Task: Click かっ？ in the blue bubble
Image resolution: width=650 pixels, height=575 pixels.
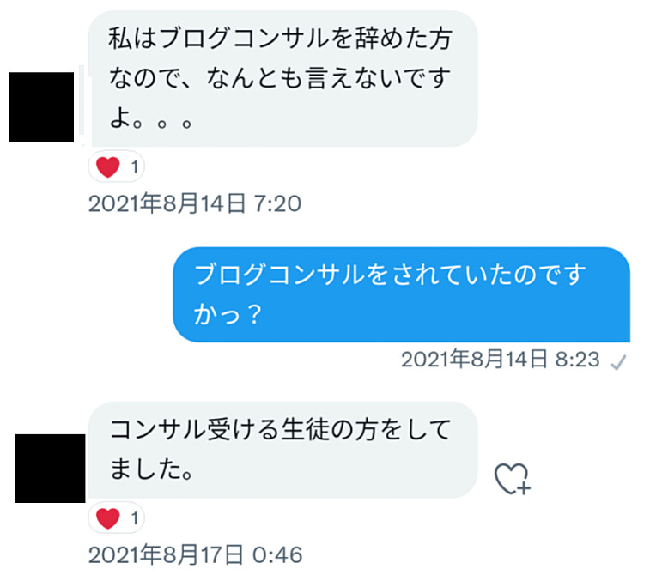Action: pyautogui.click(x=228, y=314)
